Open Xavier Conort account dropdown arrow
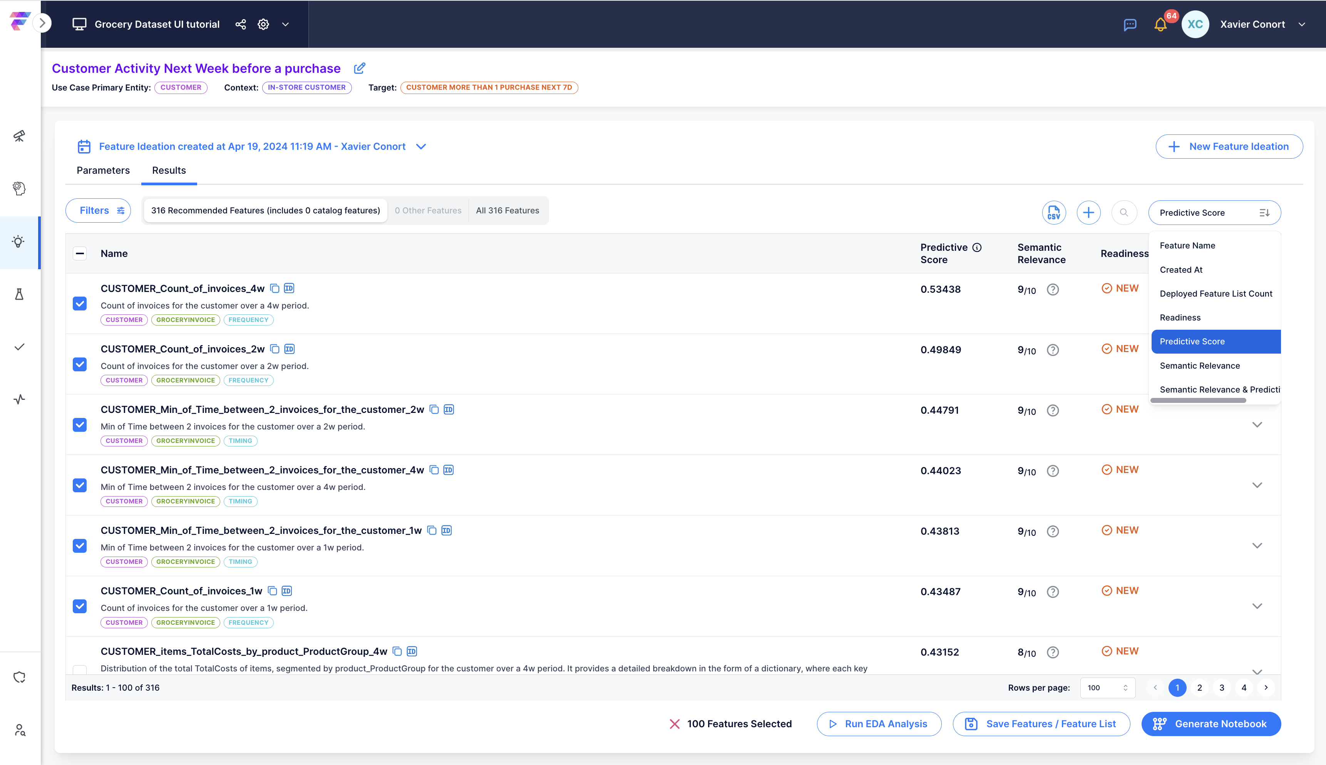Image resolution: width=1326 pixels, height=765 pixels. (1302, 24)
